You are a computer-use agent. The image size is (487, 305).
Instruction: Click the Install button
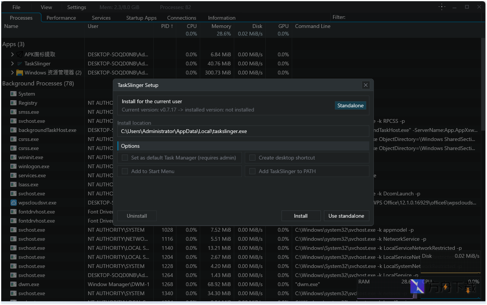click(x=301, y=216)
